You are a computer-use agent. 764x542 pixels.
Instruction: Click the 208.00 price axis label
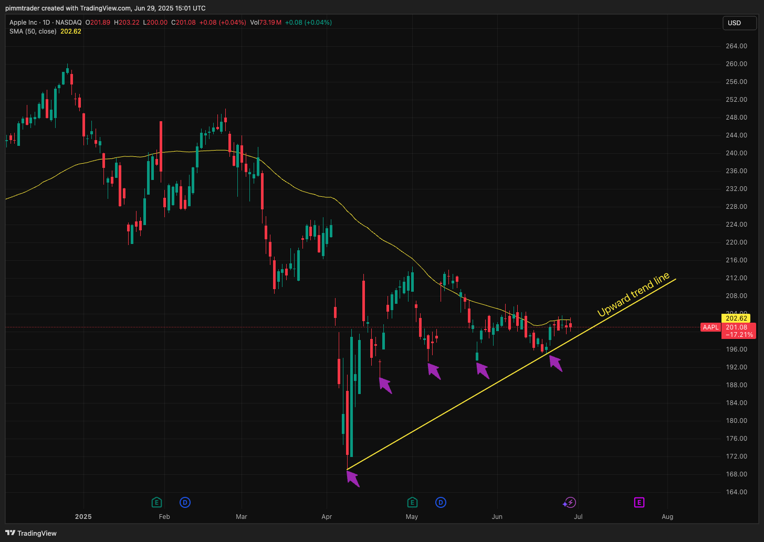[736, 296]
